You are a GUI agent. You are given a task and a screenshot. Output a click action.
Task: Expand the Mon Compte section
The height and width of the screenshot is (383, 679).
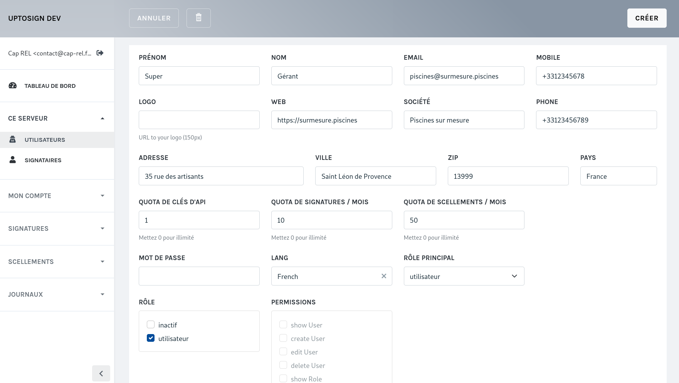(57, 196)
